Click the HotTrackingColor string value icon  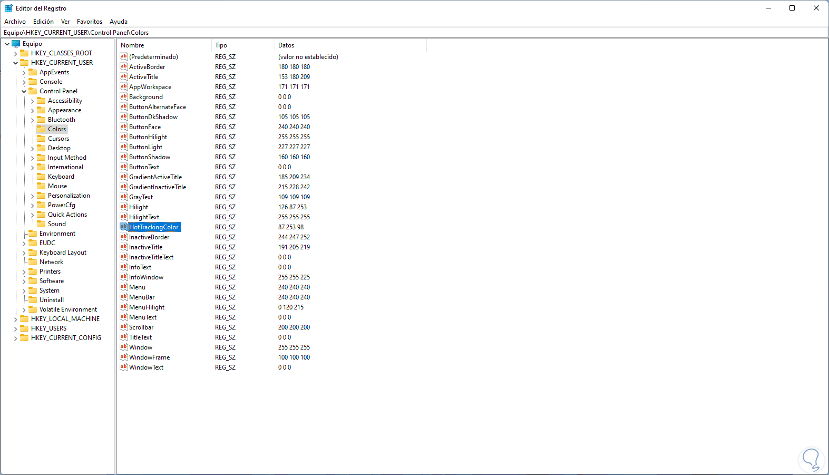[124, 227]
